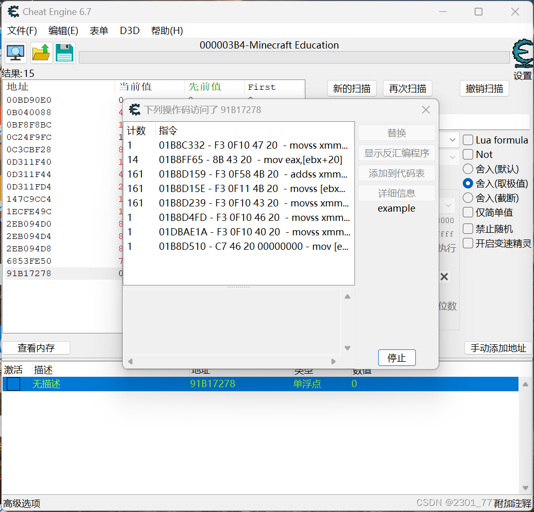Viewport: 534px width, 512px height.
Task: Tick the Not checkbox
Action: point(468,154)
